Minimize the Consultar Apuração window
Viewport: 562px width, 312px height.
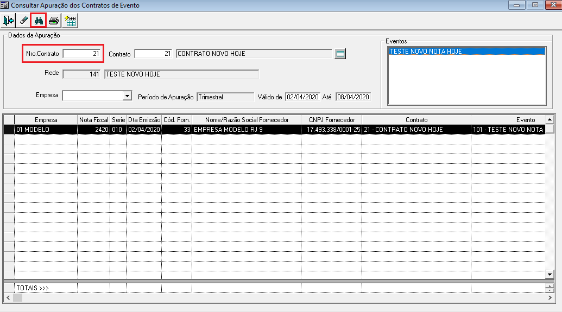[x=516, y=5]
